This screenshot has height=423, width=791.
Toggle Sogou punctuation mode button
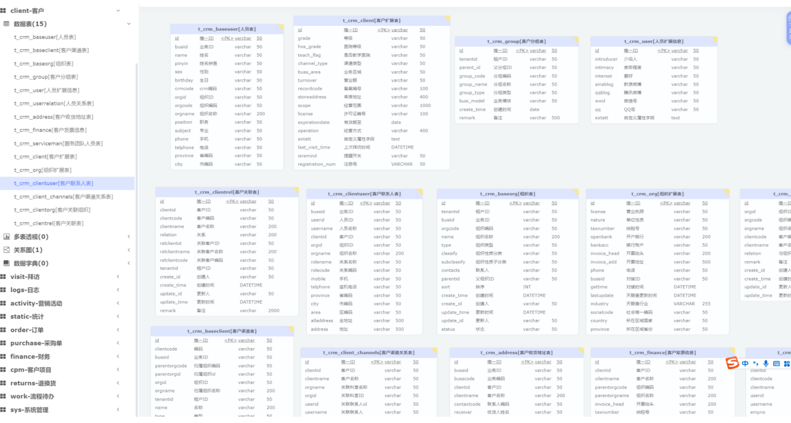coord(755,363)
